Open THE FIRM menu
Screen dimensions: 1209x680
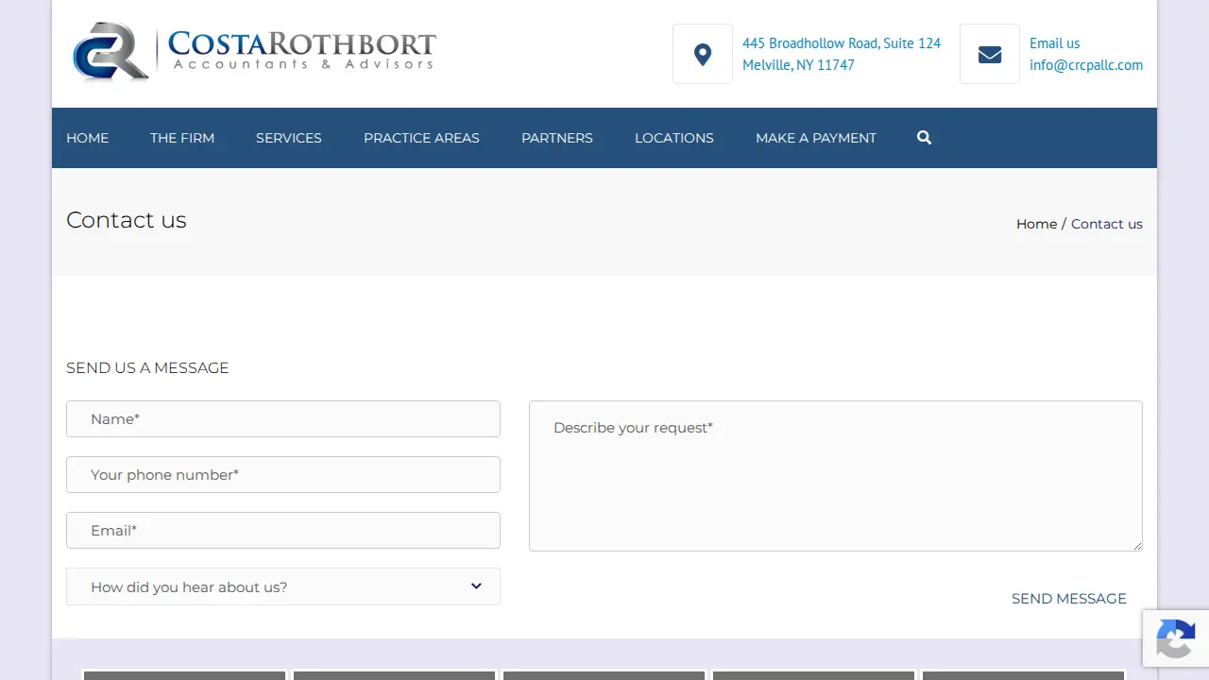pyautogui.click(x=182, y=138)
